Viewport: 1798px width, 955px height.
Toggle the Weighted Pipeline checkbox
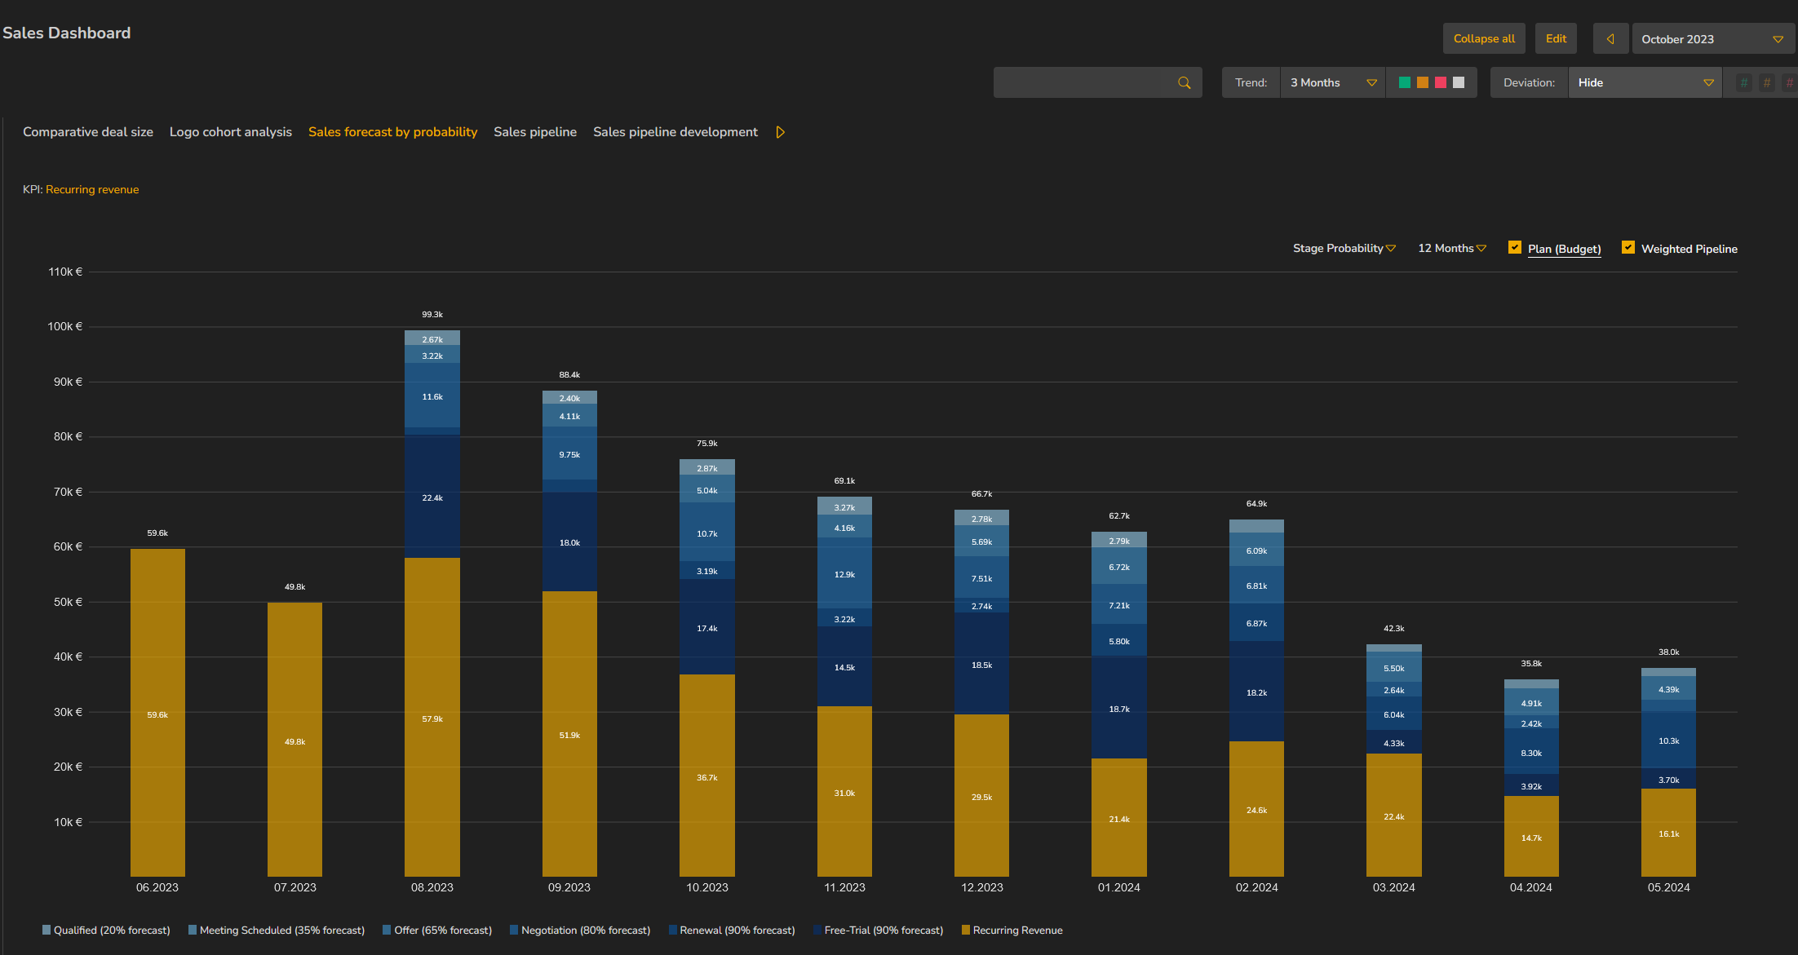(1627, 248)
